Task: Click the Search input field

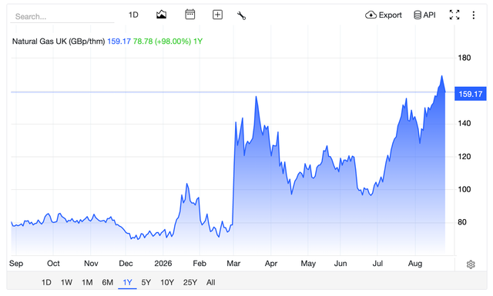Action: pos(62,16)
